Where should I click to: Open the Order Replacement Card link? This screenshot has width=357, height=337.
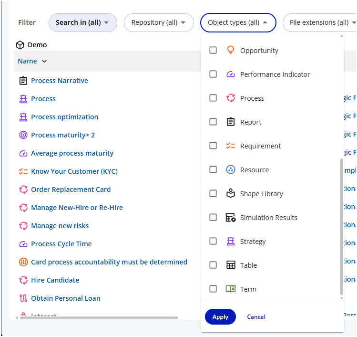coord(71,190)
